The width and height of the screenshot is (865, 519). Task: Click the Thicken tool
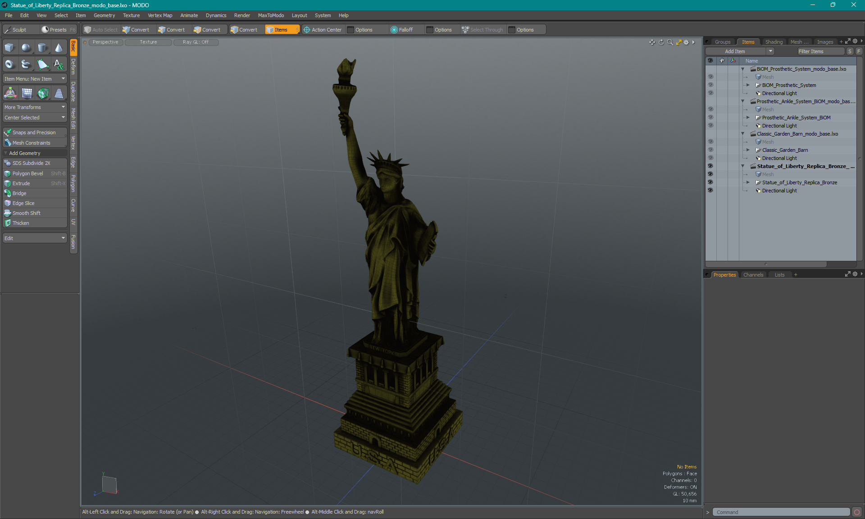point(35,223)
